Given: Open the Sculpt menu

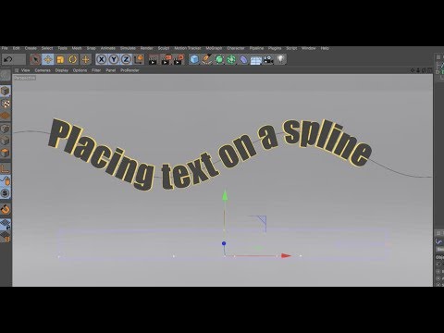Looking at the screenshot, I should point(164,48).
